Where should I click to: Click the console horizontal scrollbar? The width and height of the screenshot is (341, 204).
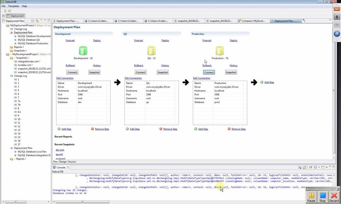(x=81, y=202)
